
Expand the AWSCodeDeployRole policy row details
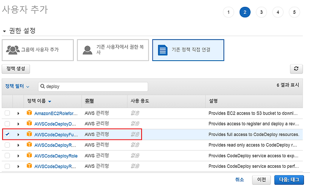point(18,156)
